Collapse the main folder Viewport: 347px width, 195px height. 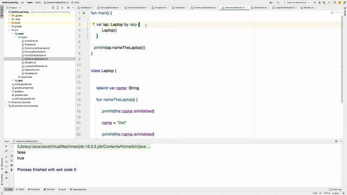tap(12, 34)
